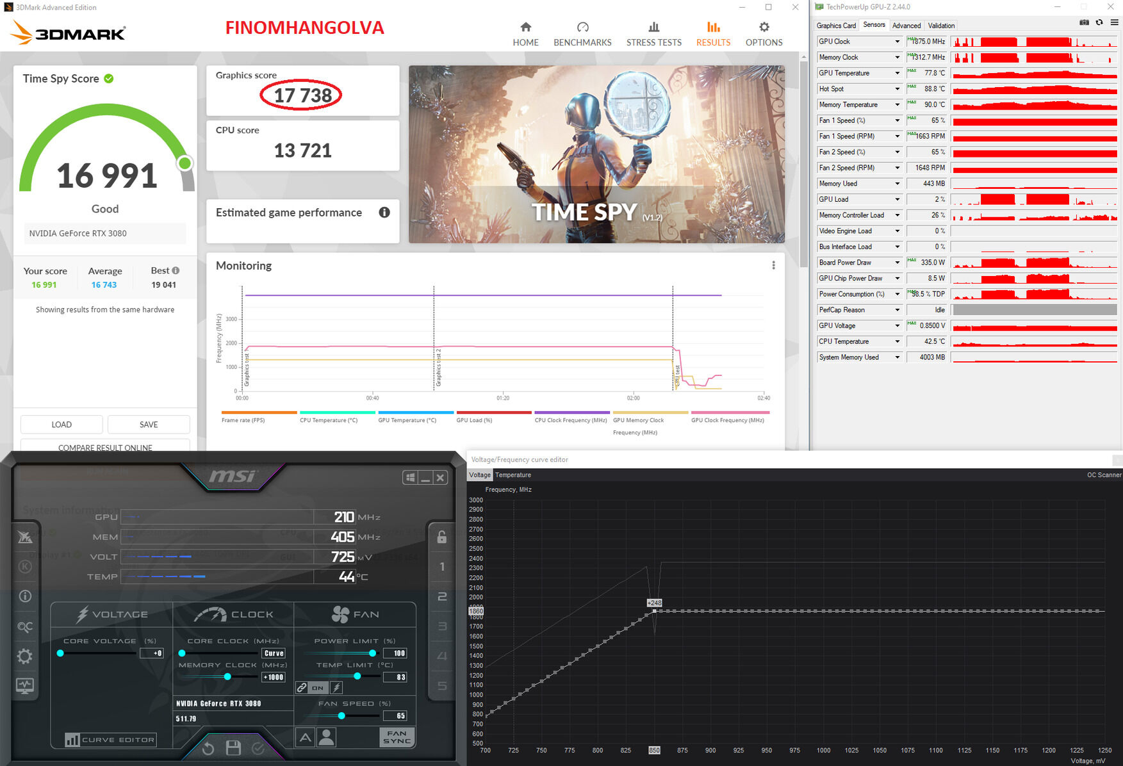
Task: Open 3DMark Benchmarks tab
Action: [x=582, y=34]
